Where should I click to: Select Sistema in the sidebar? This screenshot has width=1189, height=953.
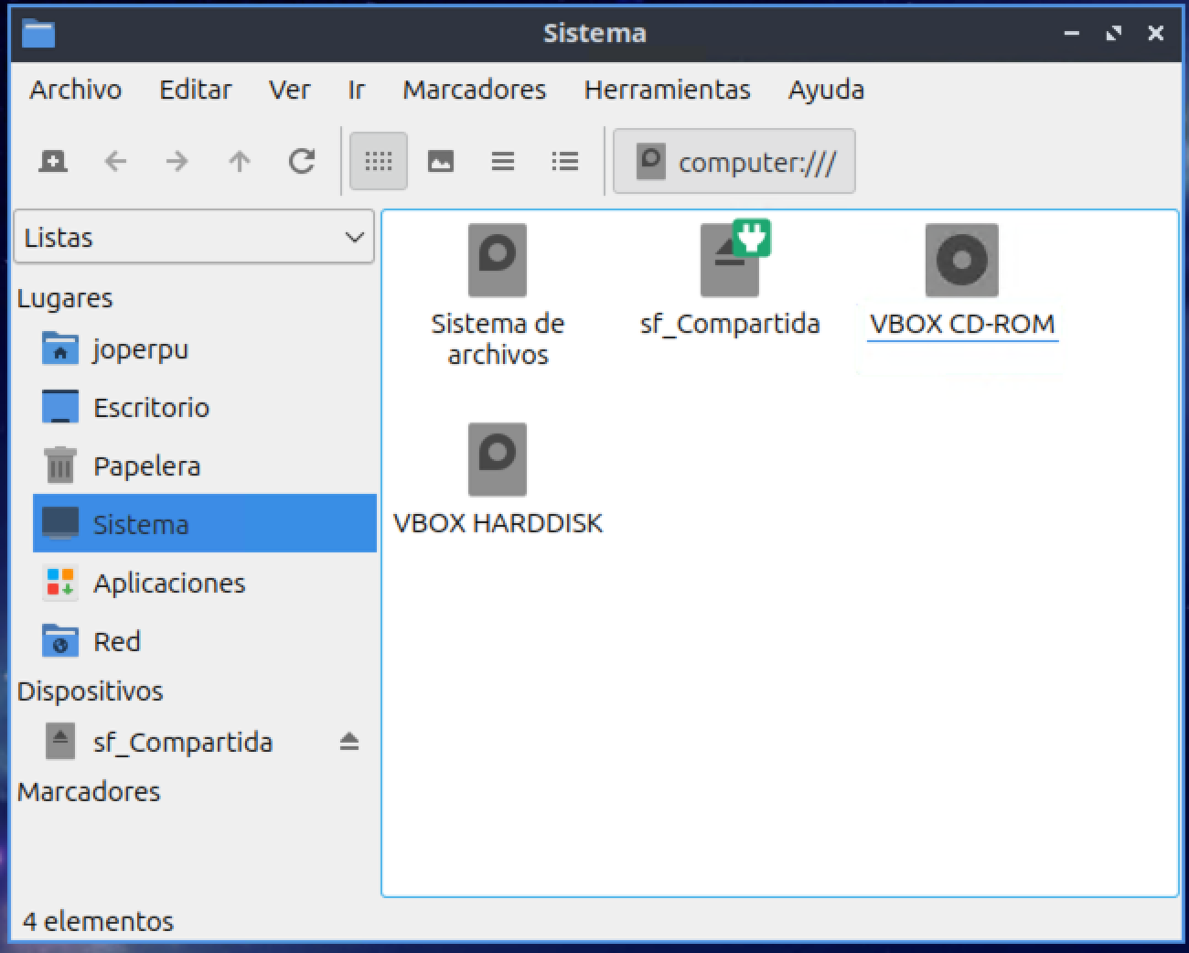point(205,524)
